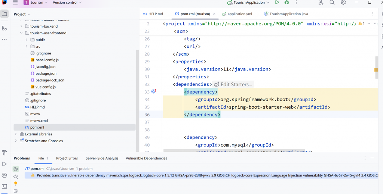Open the Version control dropdown
Image resolution: width=383 pixels, height=194 pixels.
point(67,3)
